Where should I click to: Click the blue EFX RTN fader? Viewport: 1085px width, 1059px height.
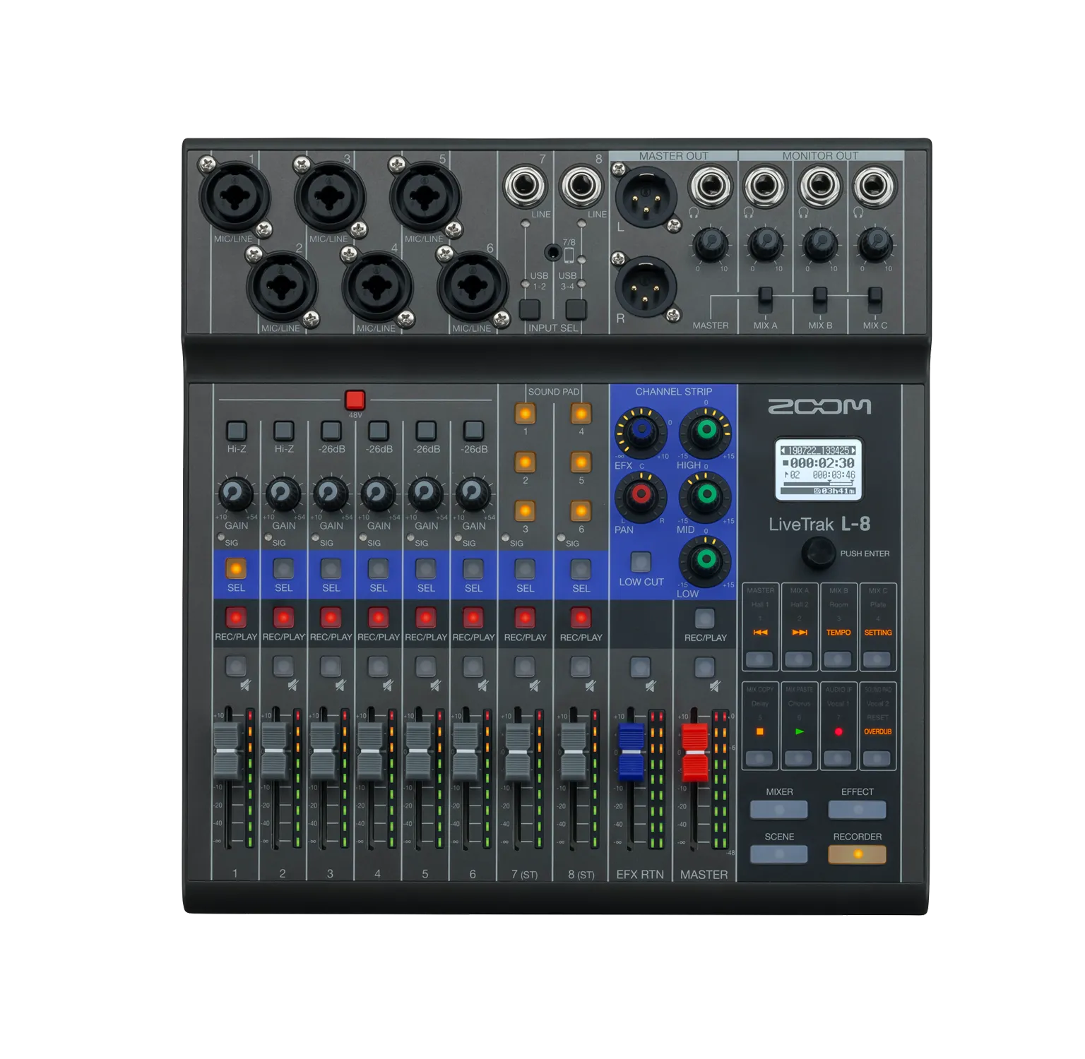pos(631,752)
